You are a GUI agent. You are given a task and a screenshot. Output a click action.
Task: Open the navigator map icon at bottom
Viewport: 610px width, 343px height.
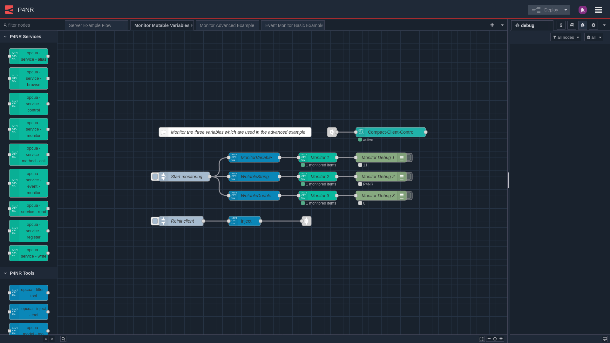click(x=482, y=339)
